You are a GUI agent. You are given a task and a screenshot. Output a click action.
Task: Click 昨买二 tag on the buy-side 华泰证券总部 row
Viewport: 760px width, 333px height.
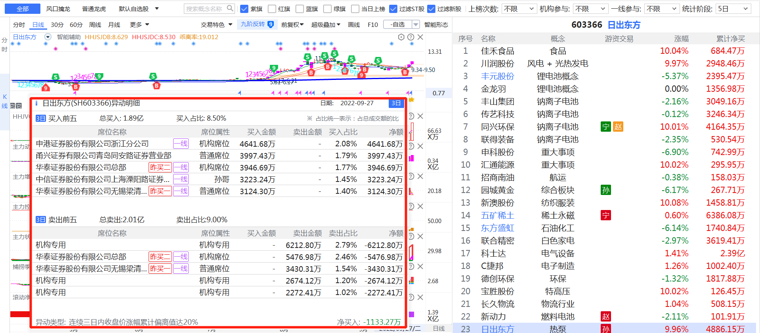pyautogui.click(x=160, y=167)
